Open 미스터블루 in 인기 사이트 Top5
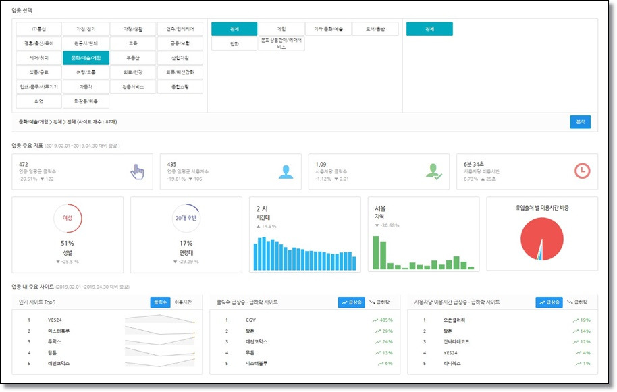617x392 pixels. [59, 331]
